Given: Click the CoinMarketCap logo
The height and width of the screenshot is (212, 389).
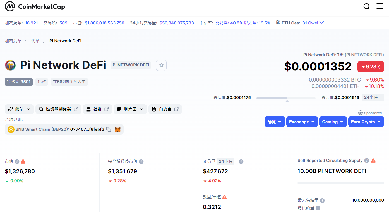Looking at the screenshot, I should pyautogui.click(x=35, y=6).
